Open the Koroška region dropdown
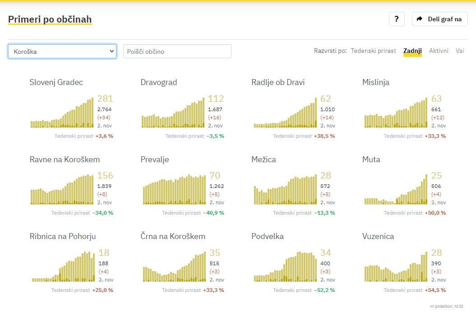Screen dimensions: 476x319 (x=62, y=52)
